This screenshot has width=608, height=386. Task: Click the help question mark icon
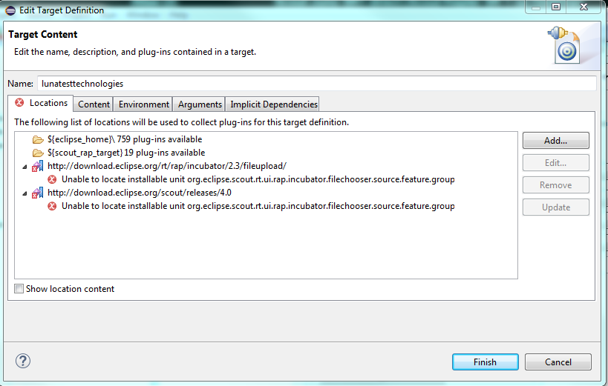click(23, 362)
